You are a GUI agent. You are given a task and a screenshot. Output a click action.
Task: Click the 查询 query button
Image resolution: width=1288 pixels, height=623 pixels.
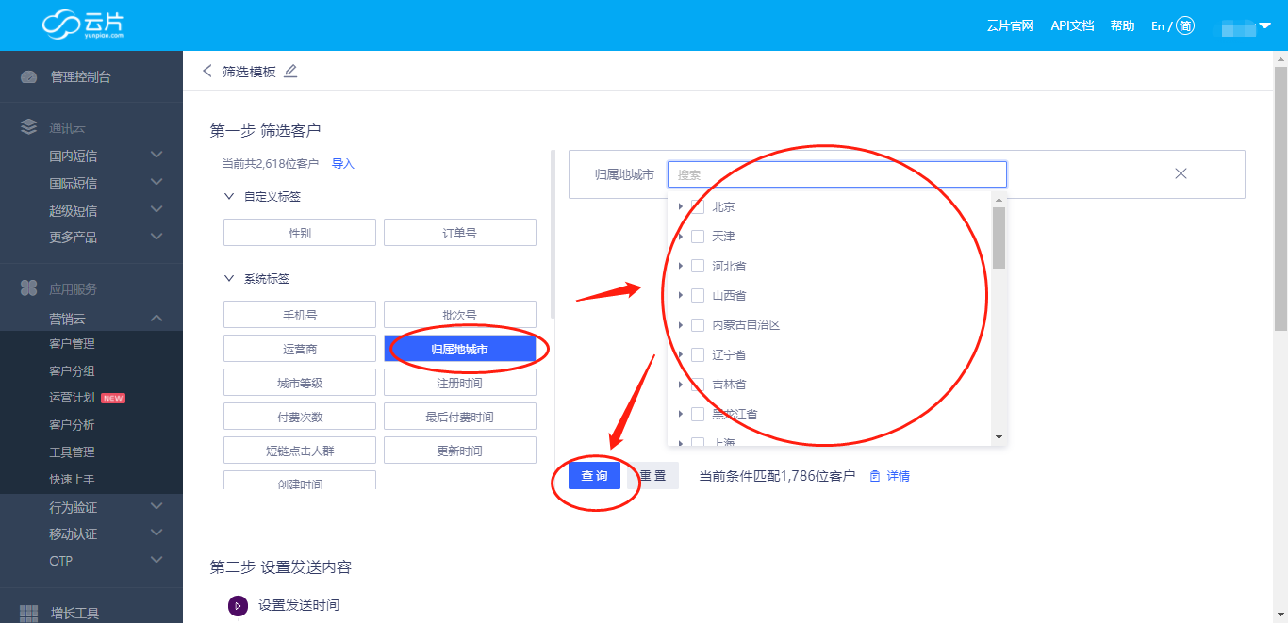(595, 476)
